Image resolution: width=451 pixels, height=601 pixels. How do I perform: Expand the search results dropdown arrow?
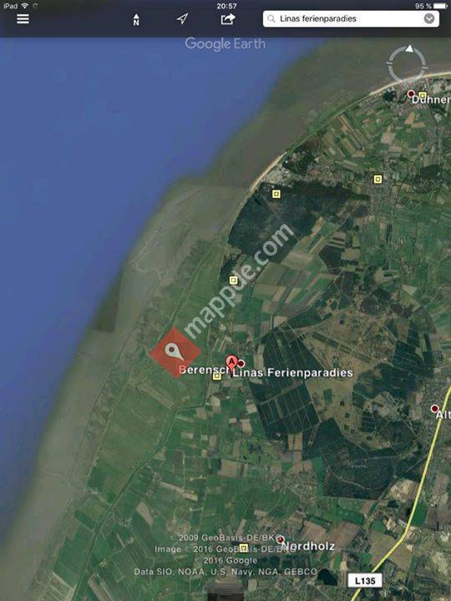(x=429, y=18)
